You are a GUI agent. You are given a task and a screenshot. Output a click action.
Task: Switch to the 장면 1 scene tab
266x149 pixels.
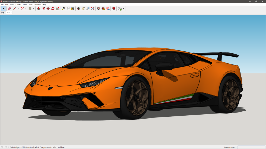pyautogui.click(x=3, y=13)
